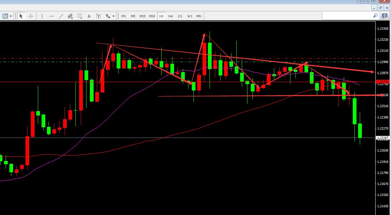Image resolution: width=391 pixels, height=215 pixels.
Task: Switch chart to M5 timeframe
Action: pyautogui.click(x=133, y=16)
